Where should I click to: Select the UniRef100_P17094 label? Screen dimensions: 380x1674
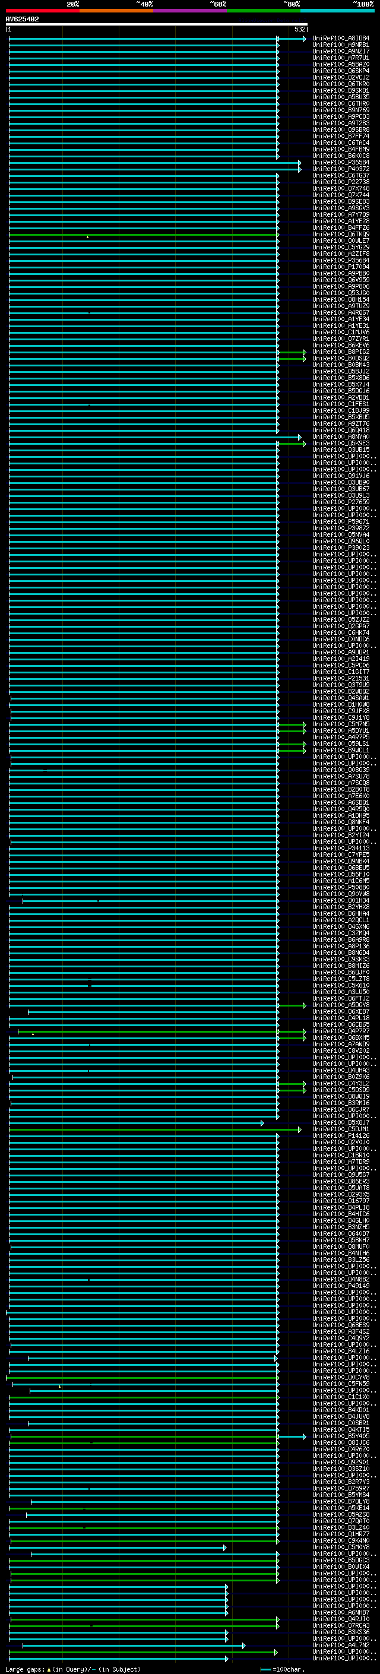340,267
